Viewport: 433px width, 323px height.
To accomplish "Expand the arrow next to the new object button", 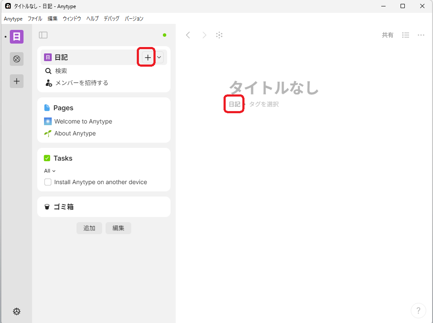I will pos(159,57).
